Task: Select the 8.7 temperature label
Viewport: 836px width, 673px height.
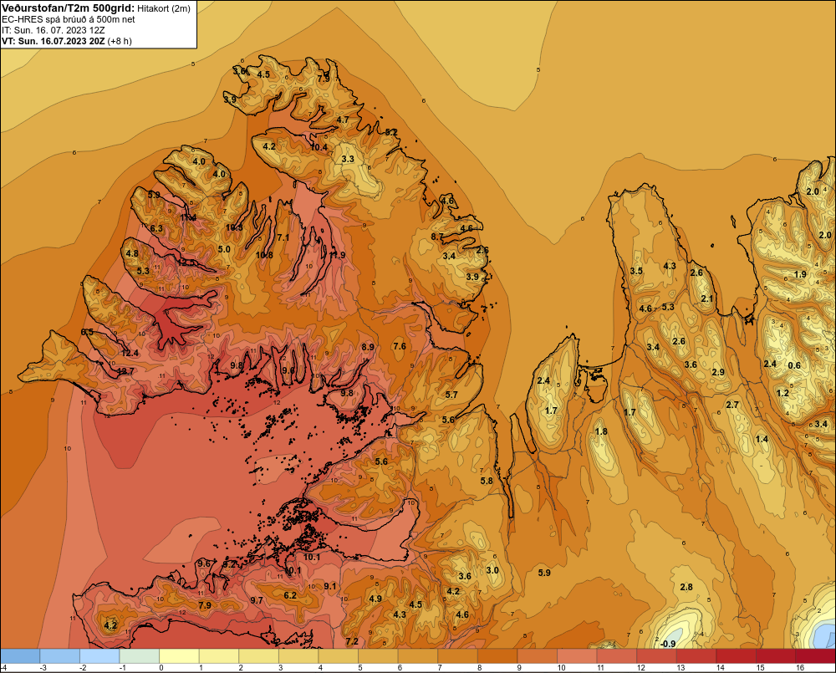Action: click(437, 237)
